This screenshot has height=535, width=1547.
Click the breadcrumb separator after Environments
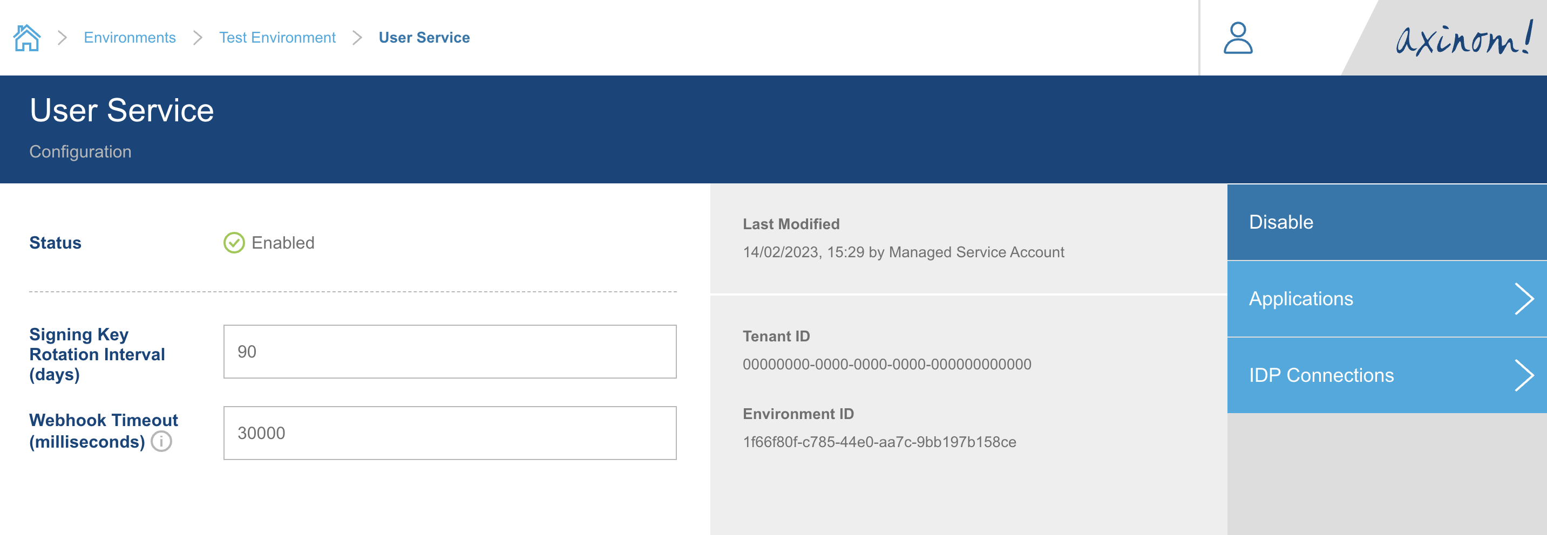click(x=197, y=37)
